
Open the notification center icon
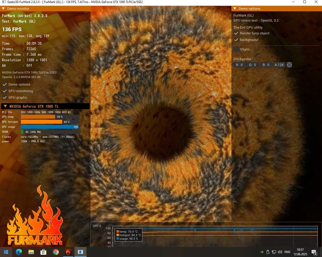(x=314, y=252)
